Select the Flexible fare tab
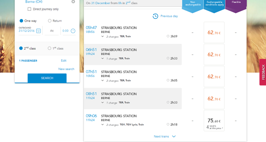Viewport: 266px width, 142px height. click(x=236, y=5)
